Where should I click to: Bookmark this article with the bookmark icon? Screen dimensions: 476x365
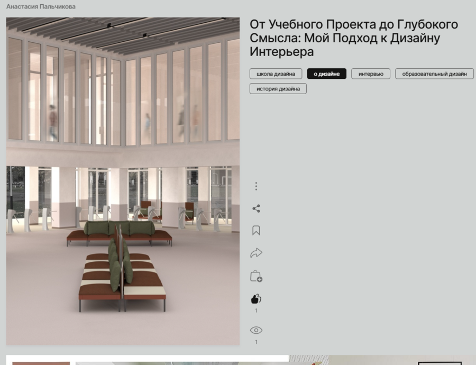[256, 231]
